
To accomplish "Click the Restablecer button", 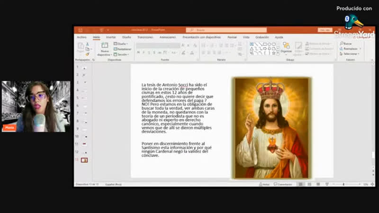I will (122, 49).
